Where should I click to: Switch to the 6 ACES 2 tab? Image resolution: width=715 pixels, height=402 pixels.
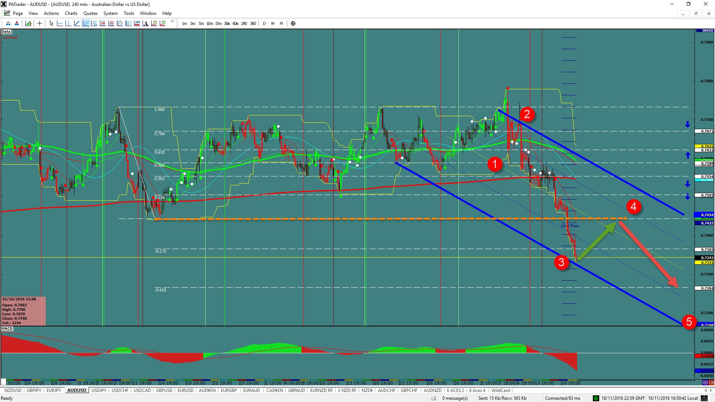[455, 390]
